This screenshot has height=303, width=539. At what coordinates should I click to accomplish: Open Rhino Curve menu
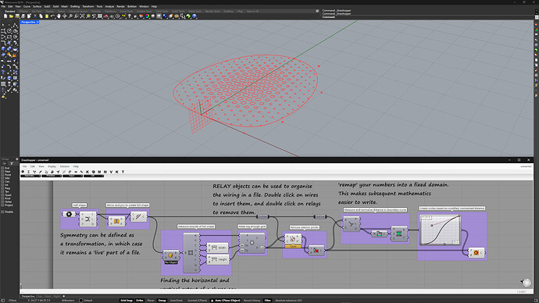[x=27, y=6]
